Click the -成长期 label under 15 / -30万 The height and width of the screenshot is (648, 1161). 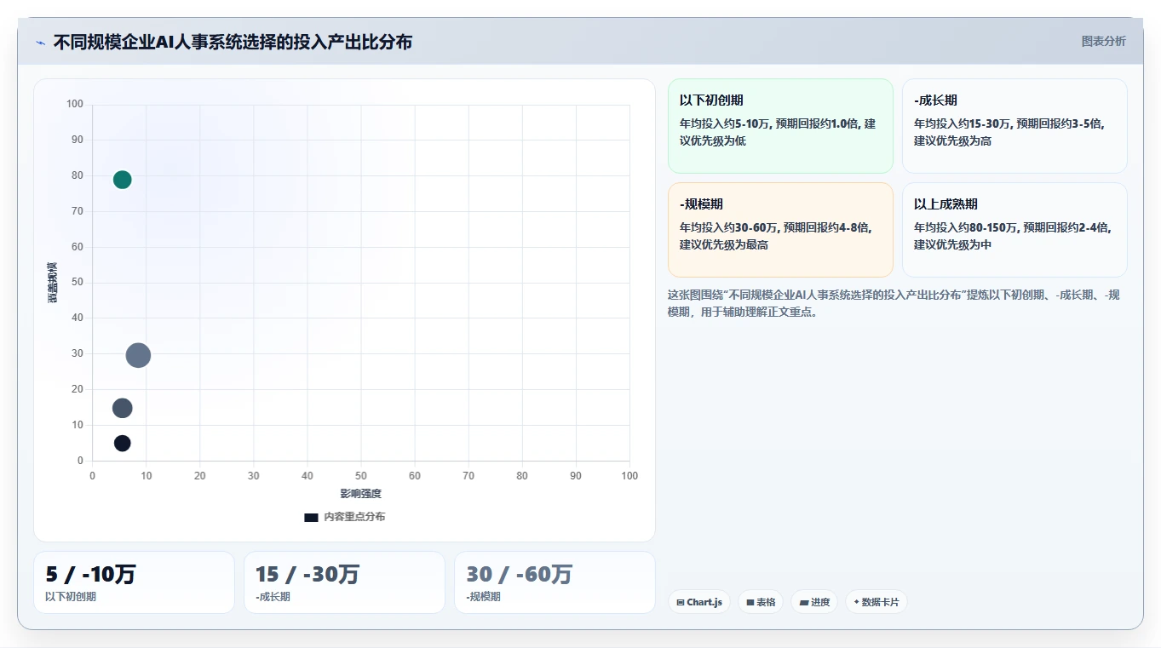point(273,597)
